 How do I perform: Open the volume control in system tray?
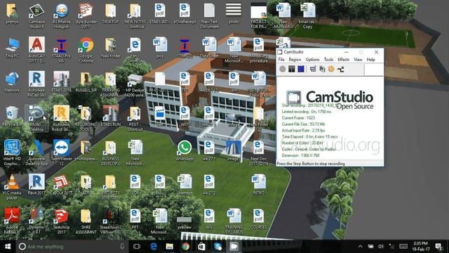pos(380,247)
